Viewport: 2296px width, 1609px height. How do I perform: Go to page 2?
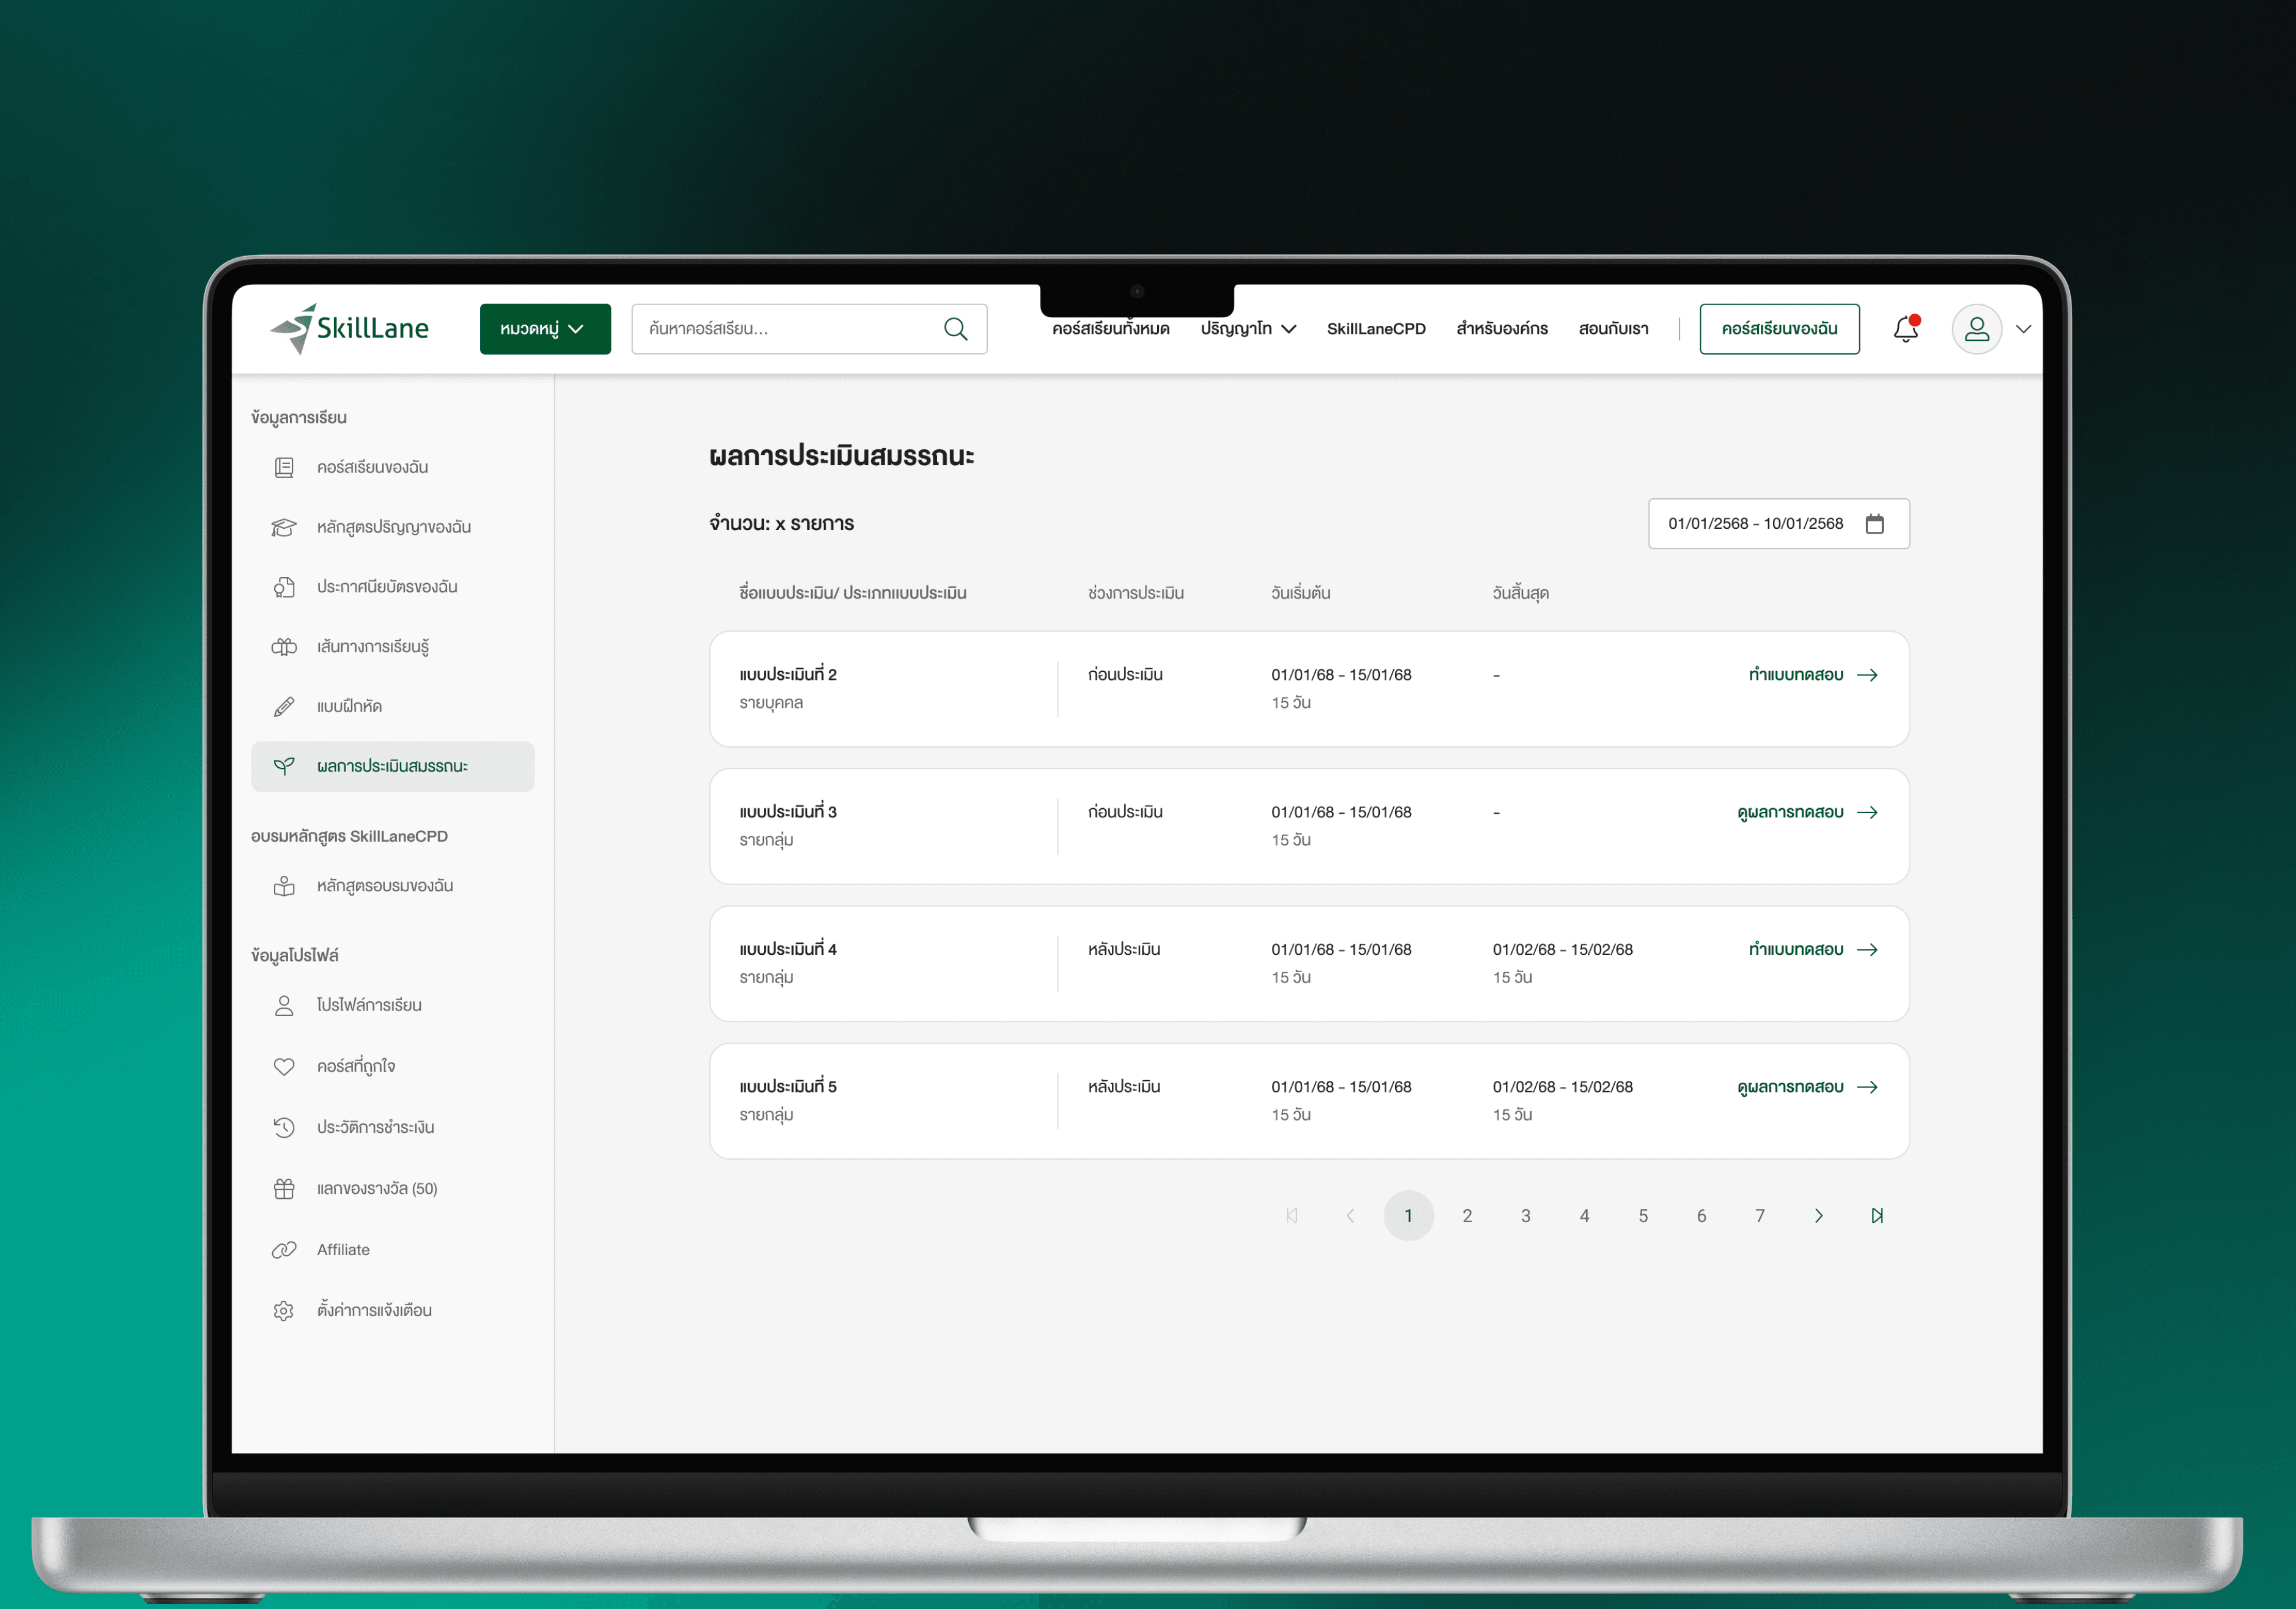1467,1215
